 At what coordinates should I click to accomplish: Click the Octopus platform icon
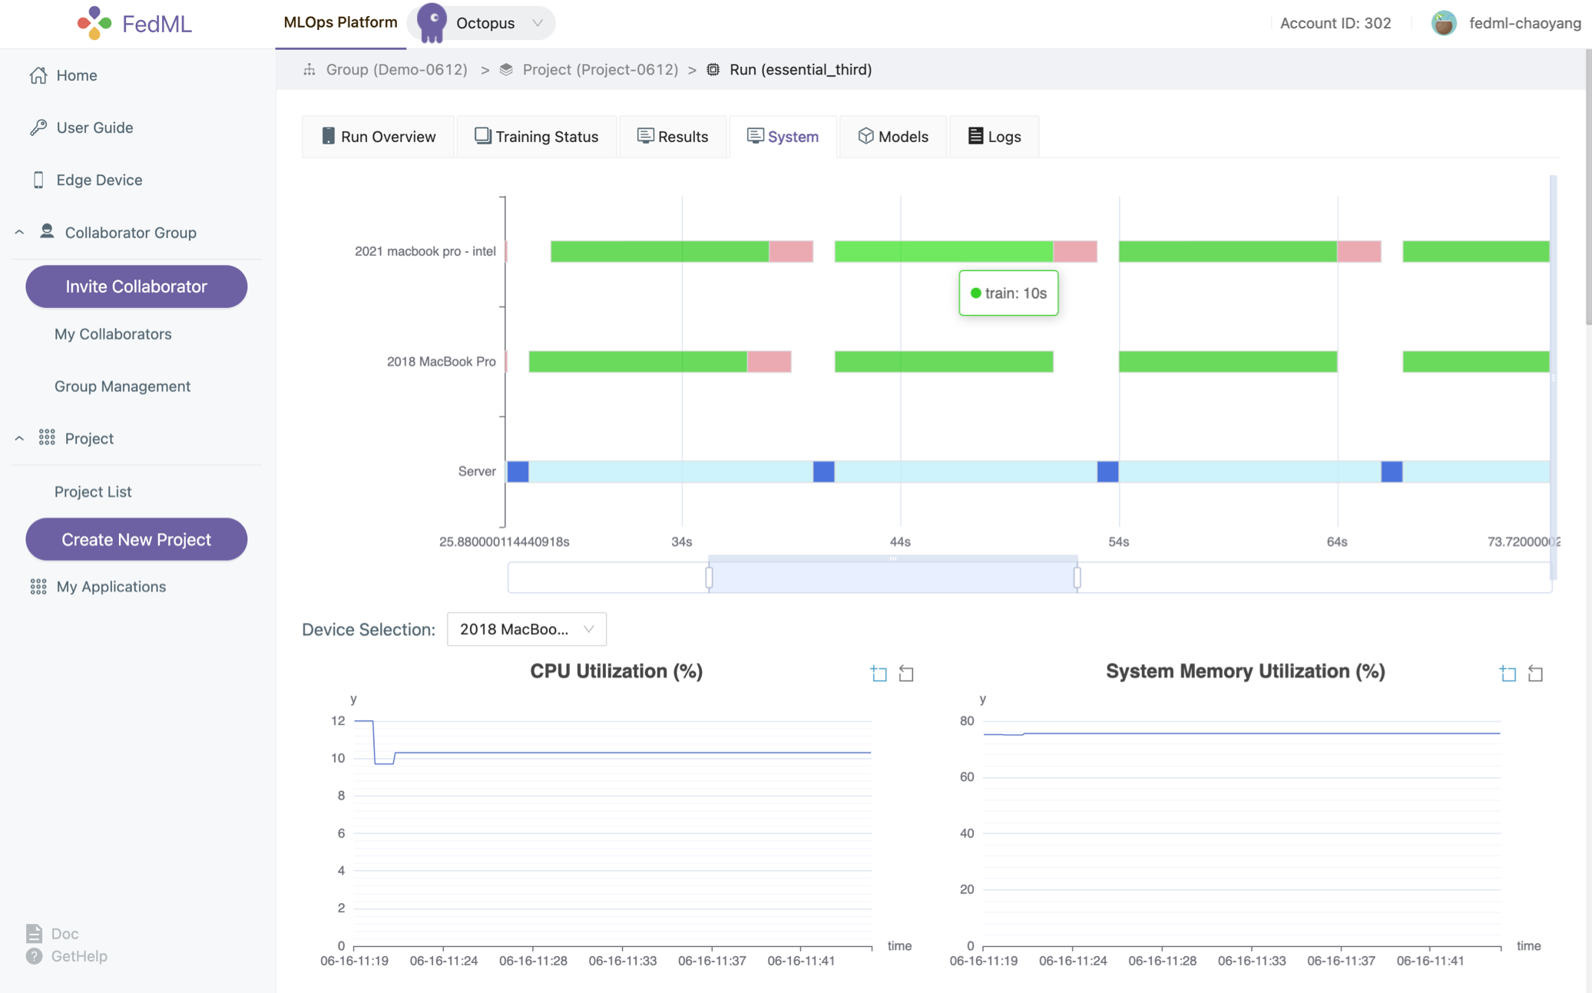432,22
